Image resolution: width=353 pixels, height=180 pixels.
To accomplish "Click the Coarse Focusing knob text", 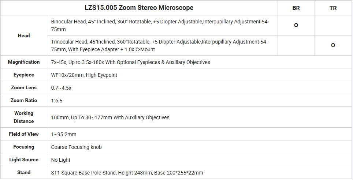I will (76, 147).
